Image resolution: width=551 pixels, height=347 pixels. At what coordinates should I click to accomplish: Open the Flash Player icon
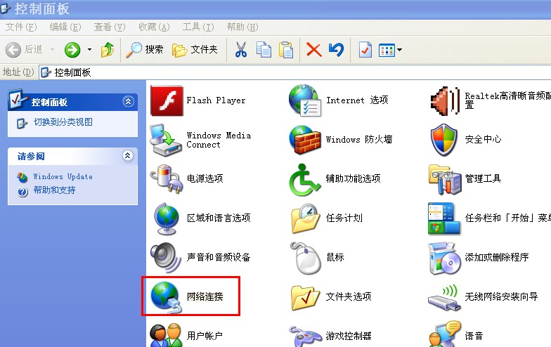[167, 101]
